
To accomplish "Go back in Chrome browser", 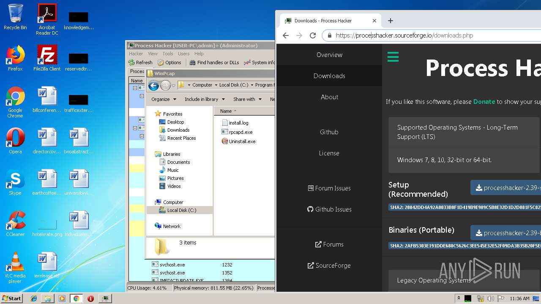I will pos(286,35).
